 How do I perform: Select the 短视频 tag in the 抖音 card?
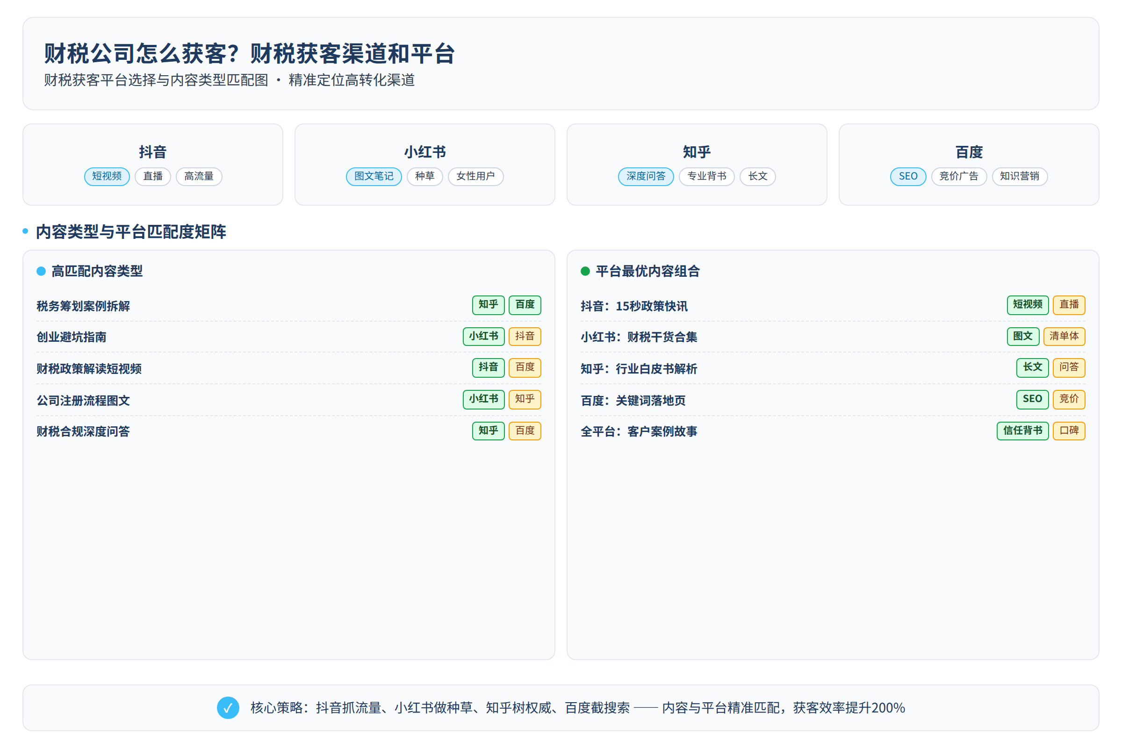pos(107,177)
